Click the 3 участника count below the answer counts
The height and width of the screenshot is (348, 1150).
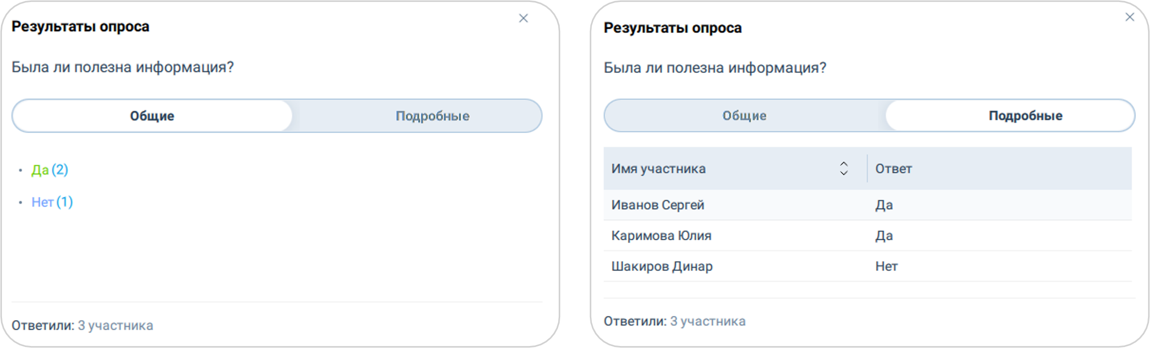tap(115, 325)
